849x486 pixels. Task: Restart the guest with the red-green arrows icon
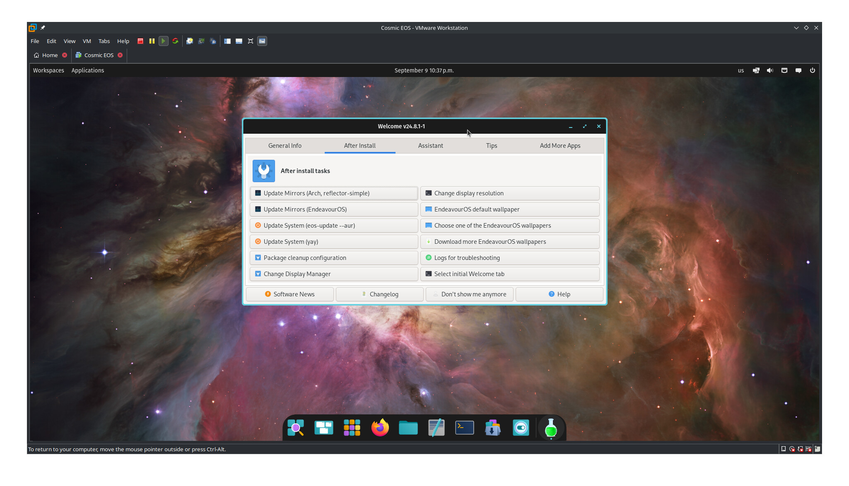click(175, 41)
